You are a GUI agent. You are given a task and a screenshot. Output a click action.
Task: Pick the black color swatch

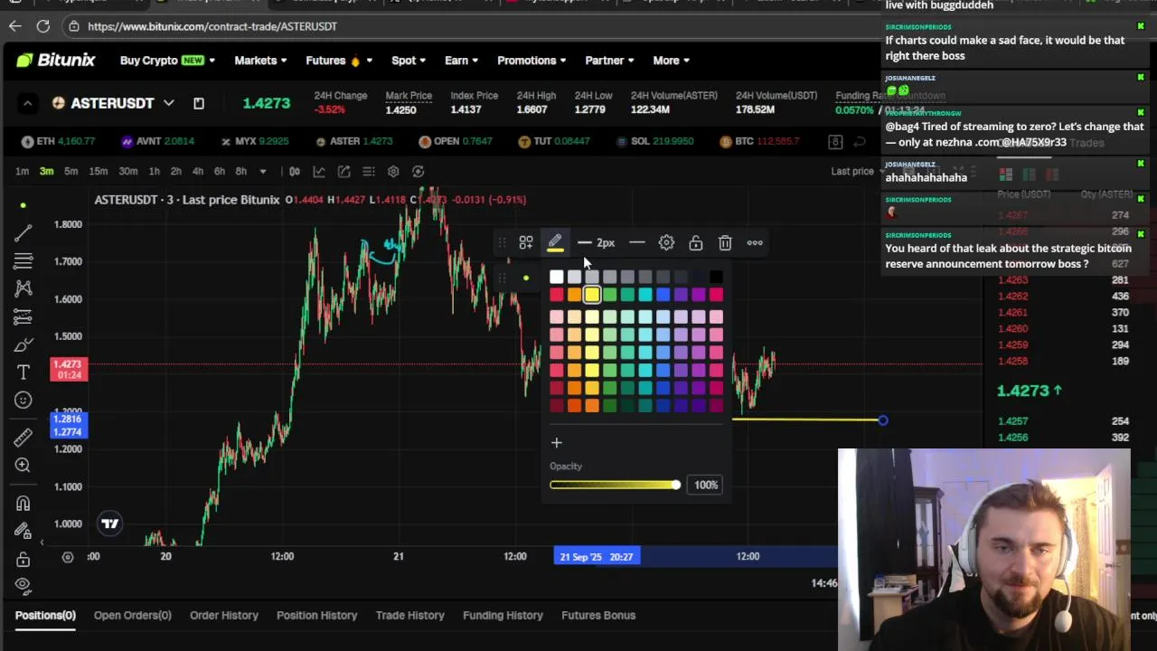716,277
